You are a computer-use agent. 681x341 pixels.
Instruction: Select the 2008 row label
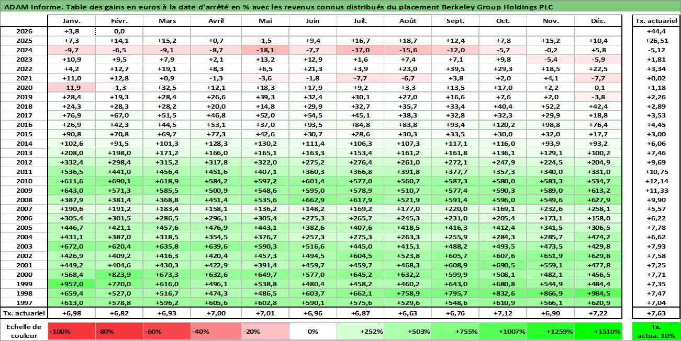(24, 200)
